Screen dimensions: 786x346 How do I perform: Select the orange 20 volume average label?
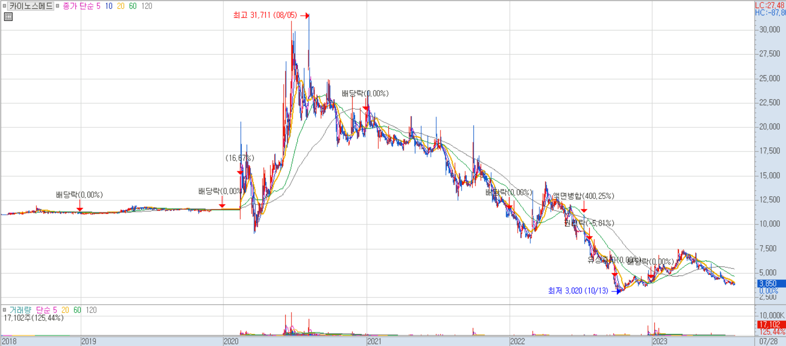pyautogui.click(x=65, y=310)
